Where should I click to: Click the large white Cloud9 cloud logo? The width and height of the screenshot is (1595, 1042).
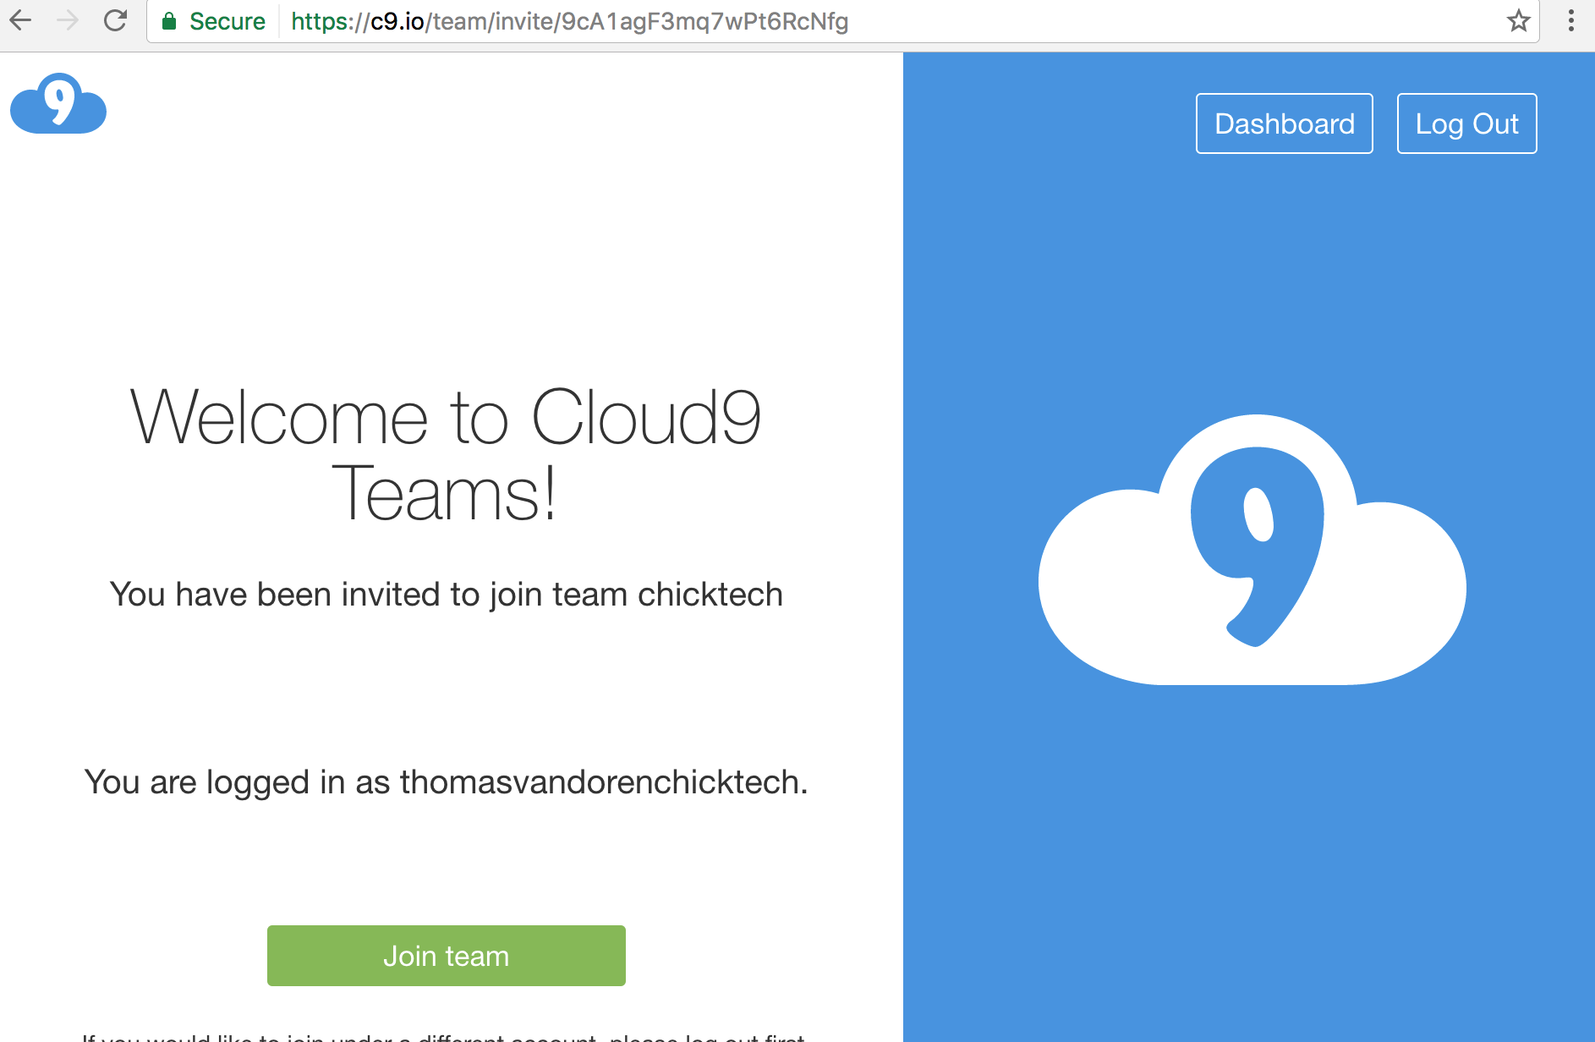pyautogui.click(x=1252, y=550)
